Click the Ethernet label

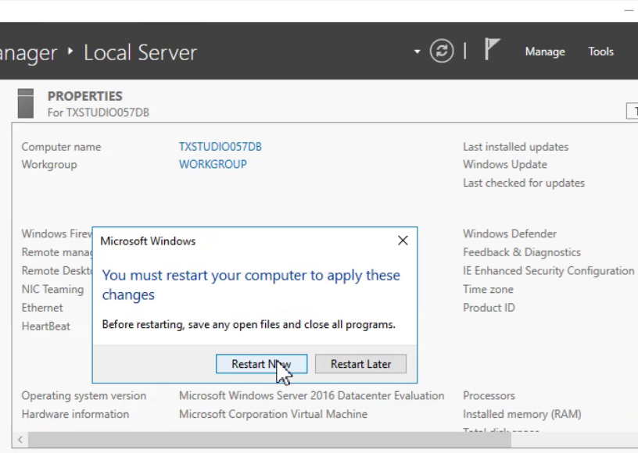click(42, 308)
